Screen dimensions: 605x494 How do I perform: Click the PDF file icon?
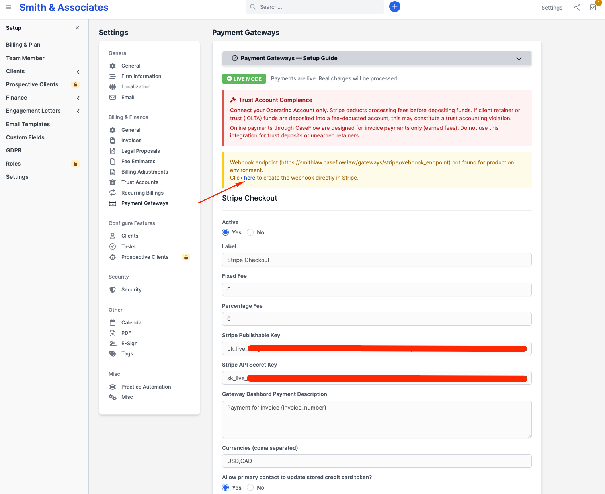tap(113, 333)
